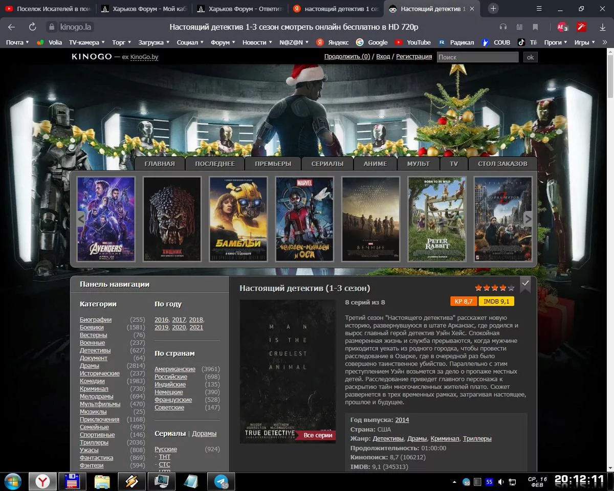Open the Детективы category link
Viewport: 614px width, 491px height.
coord(95,350)
